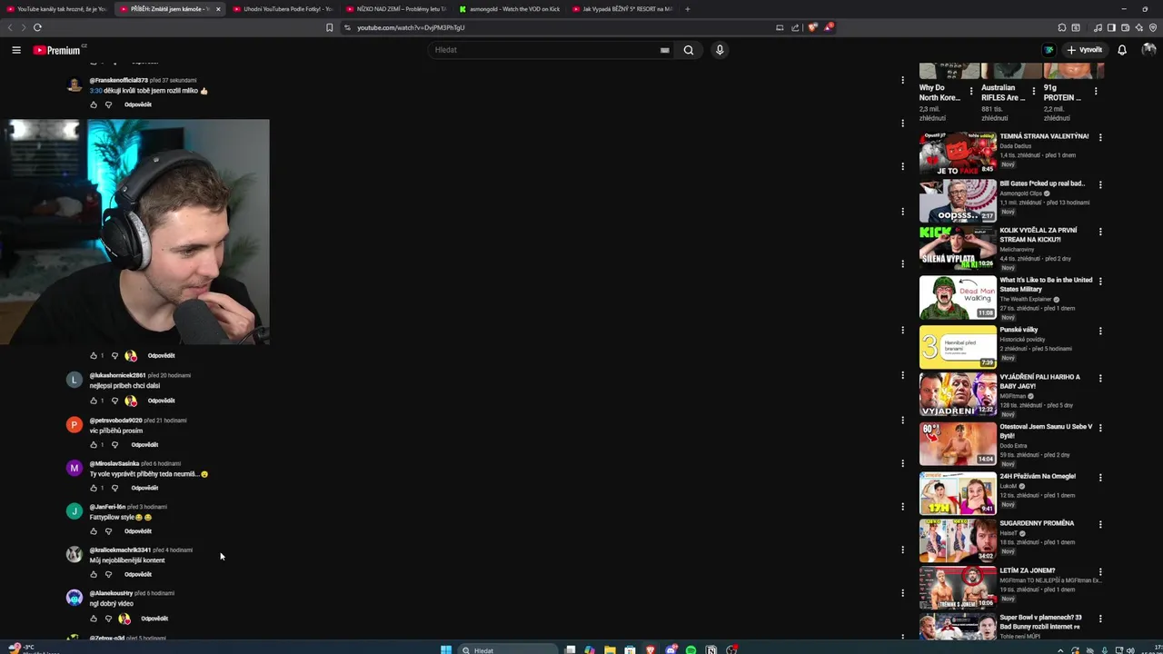Open action menu for petrsvoboda9020's comment
Screen dimensions: 1163x654
[902, 420]
